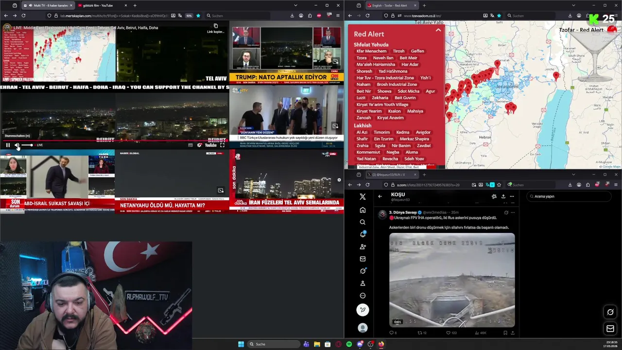Open Spotify from the taskbar

click(x=349, y=344)
